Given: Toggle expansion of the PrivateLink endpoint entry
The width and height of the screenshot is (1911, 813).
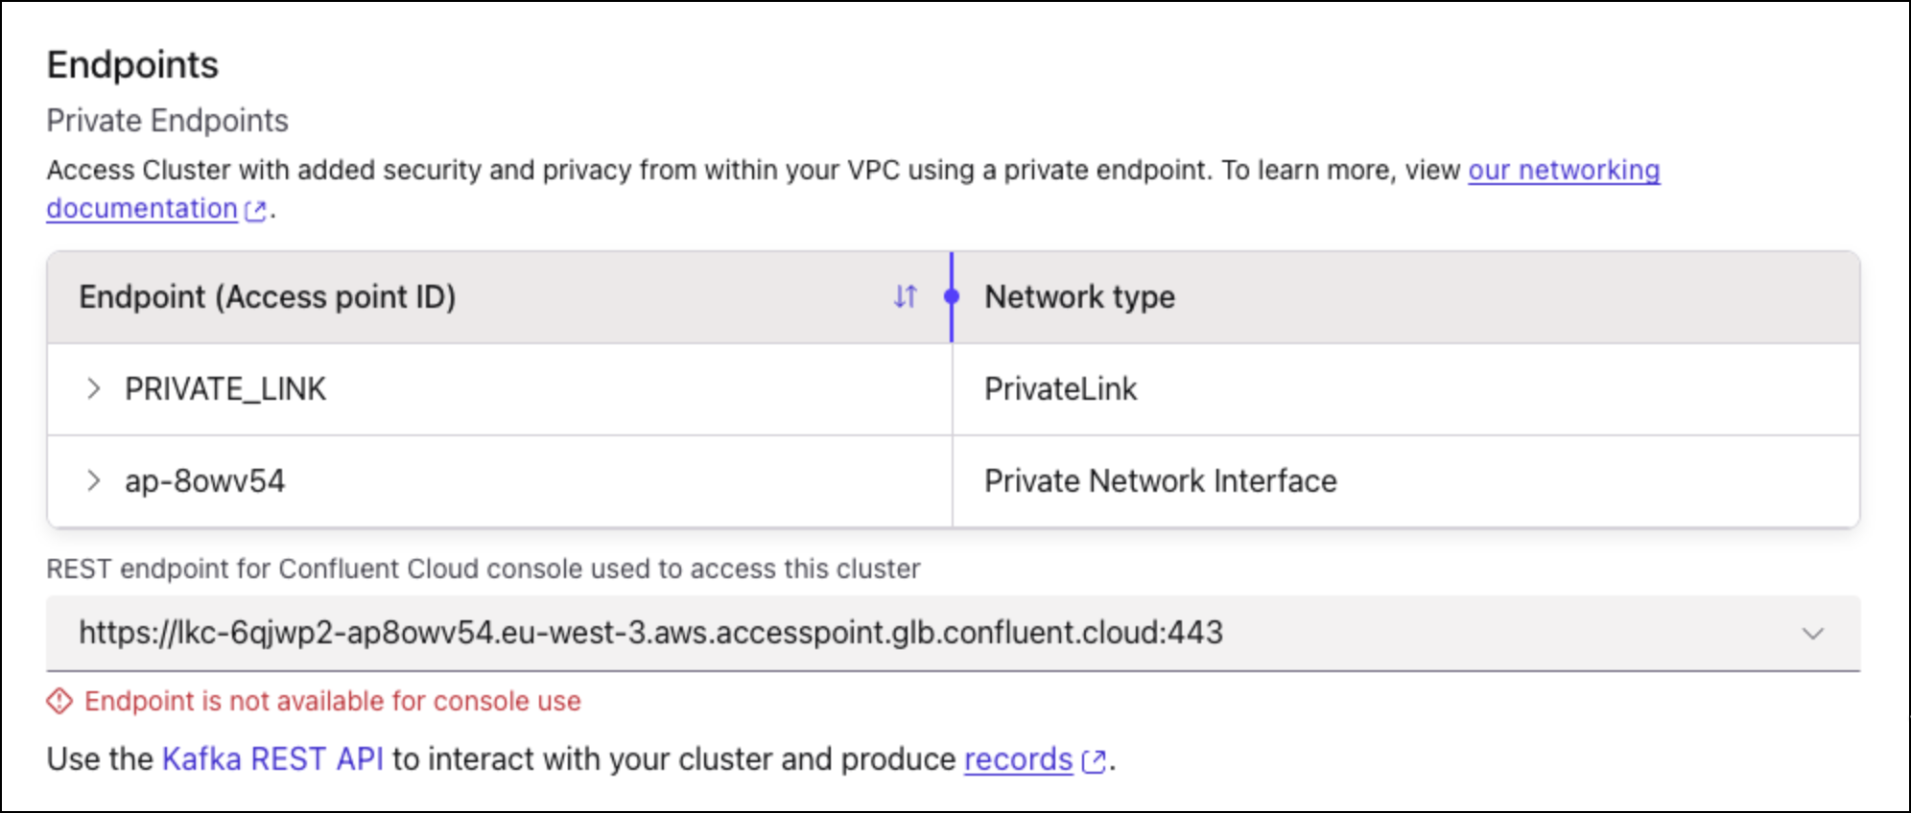Looking at the screenshot, I should coord(94,388).
